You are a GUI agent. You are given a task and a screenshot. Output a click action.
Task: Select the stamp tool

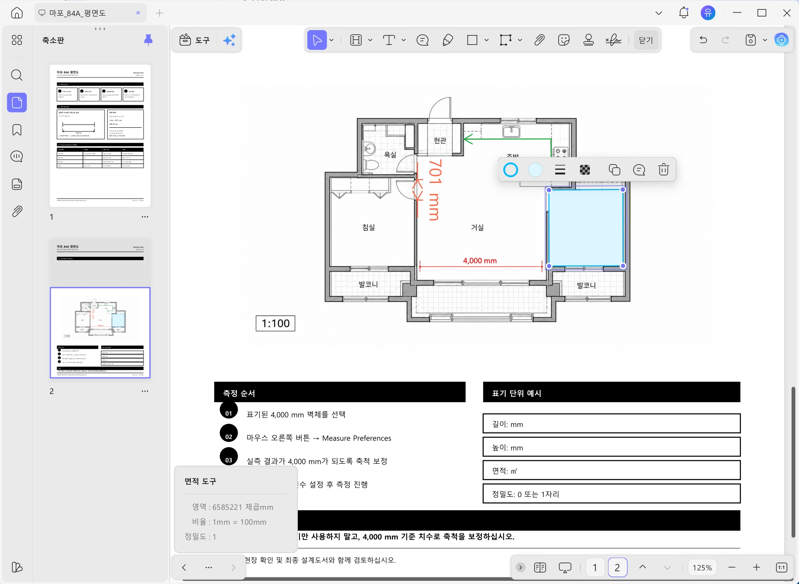pos(589,40)
